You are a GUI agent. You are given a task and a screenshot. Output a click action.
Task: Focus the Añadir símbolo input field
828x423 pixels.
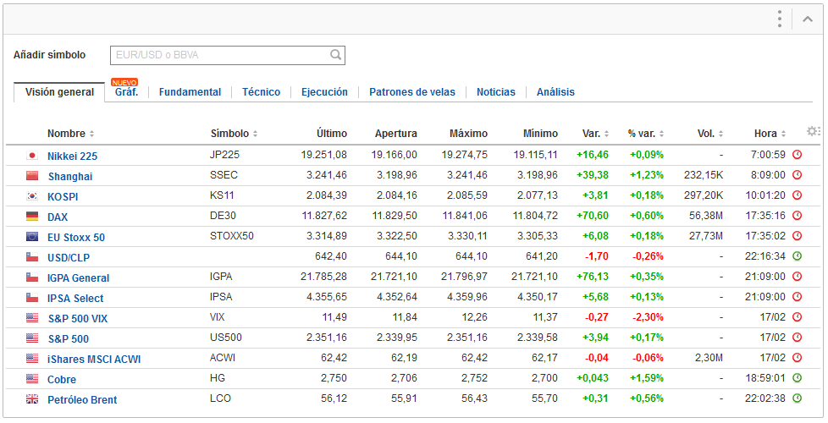pos(228,55)
